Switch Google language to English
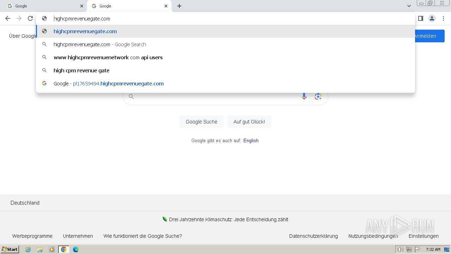451x254 pixels. [x=251, y=140]
